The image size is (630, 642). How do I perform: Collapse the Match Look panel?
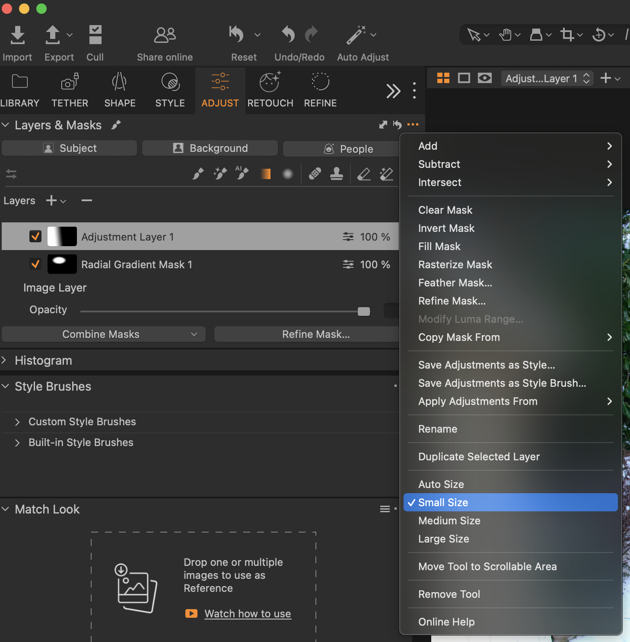[x=5, y=509]
